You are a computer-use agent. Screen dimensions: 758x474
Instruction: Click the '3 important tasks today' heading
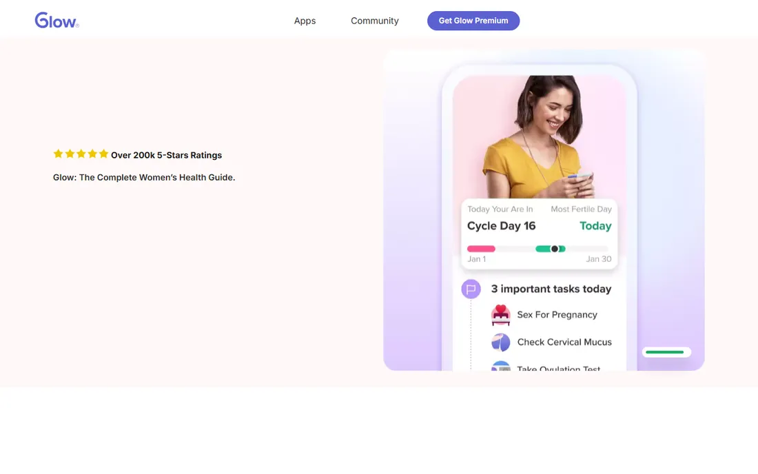pyautogui.click(x=551, y=289)
